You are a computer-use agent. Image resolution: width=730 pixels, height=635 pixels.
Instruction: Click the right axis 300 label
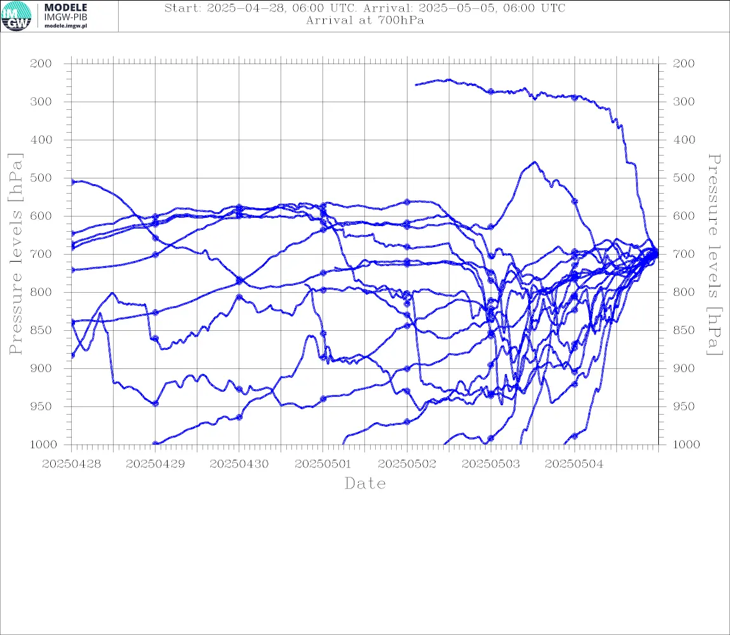point(684,102)
